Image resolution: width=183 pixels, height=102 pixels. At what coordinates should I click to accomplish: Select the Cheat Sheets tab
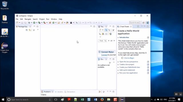click(x=124, y=27)
